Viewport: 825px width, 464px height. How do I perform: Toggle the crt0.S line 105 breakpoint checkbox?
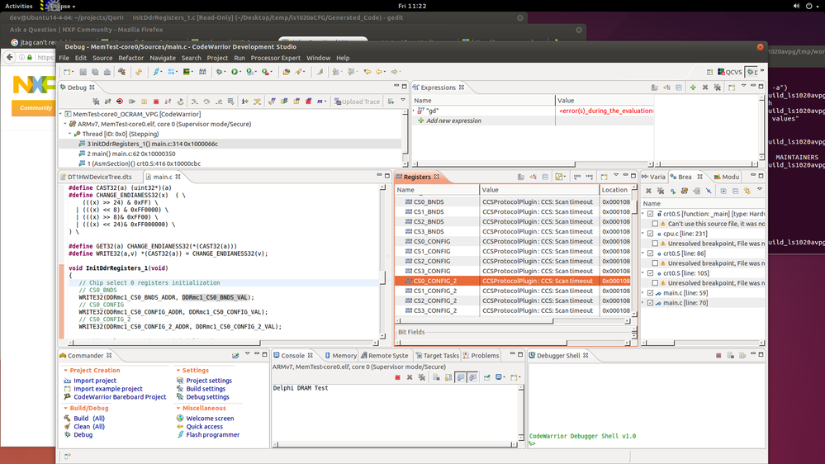click(650, 273)
